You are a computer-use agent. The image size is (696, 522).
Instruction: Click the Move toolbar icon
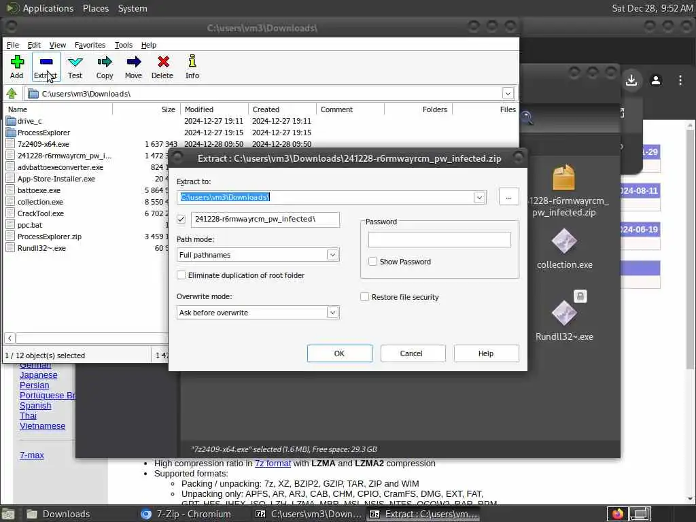coord(133,67)
